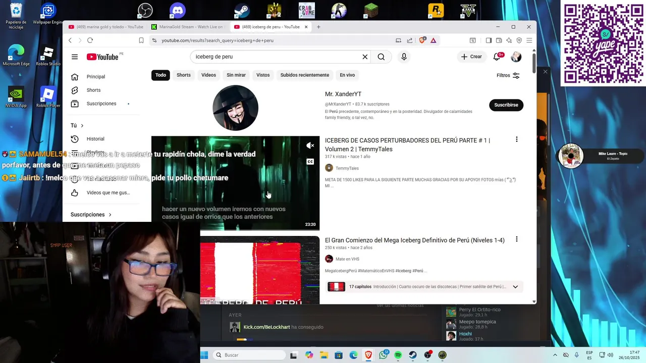Go to the YouTube home logo

tap(102, 57)
